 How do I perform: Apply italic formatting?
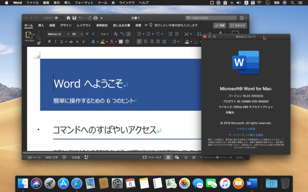tap(56, 41)
